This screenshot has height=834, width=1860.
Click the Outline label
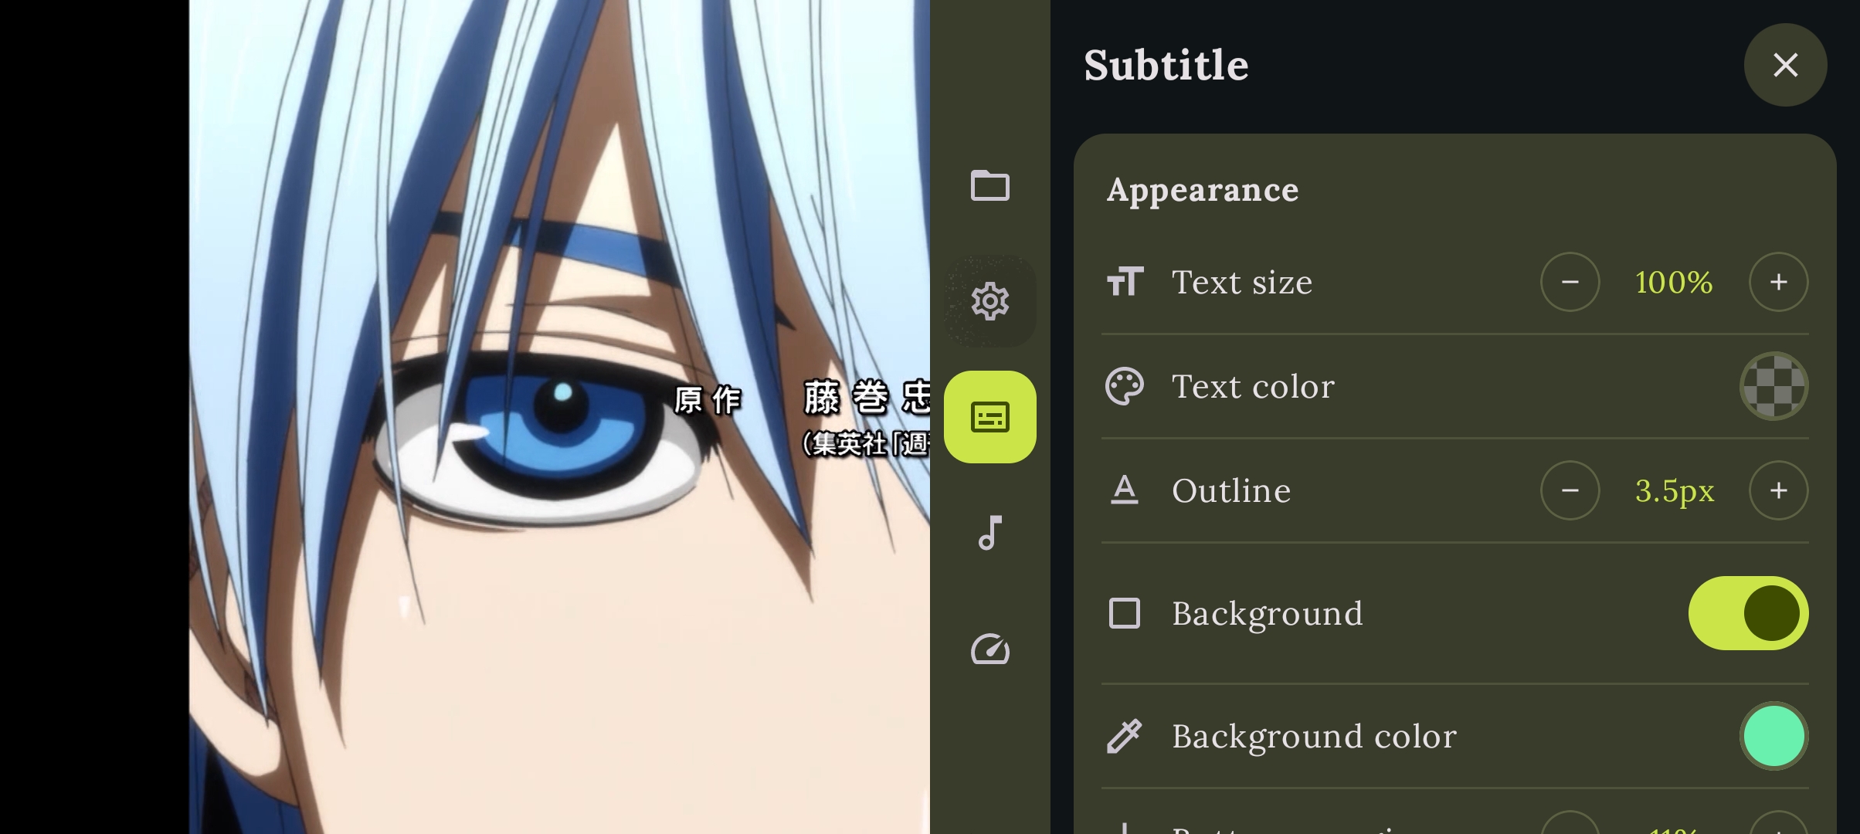(x=1231, y=490)
